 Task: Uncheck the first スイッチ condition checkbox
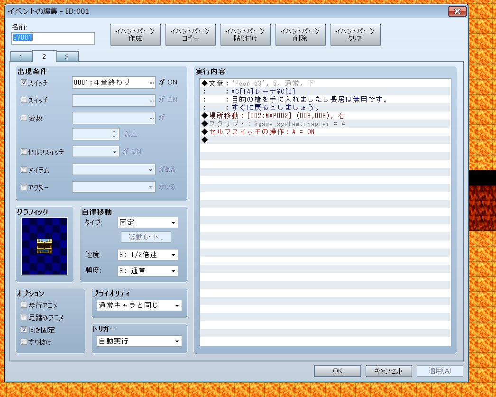24,83
